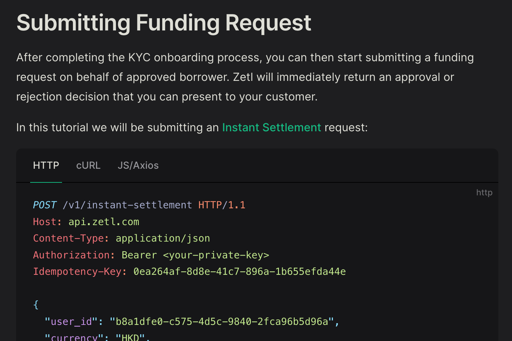Click the /v1/instant-settlement endpoint path
The height and width of the screenshot is (341, 512).
(127, 205)
